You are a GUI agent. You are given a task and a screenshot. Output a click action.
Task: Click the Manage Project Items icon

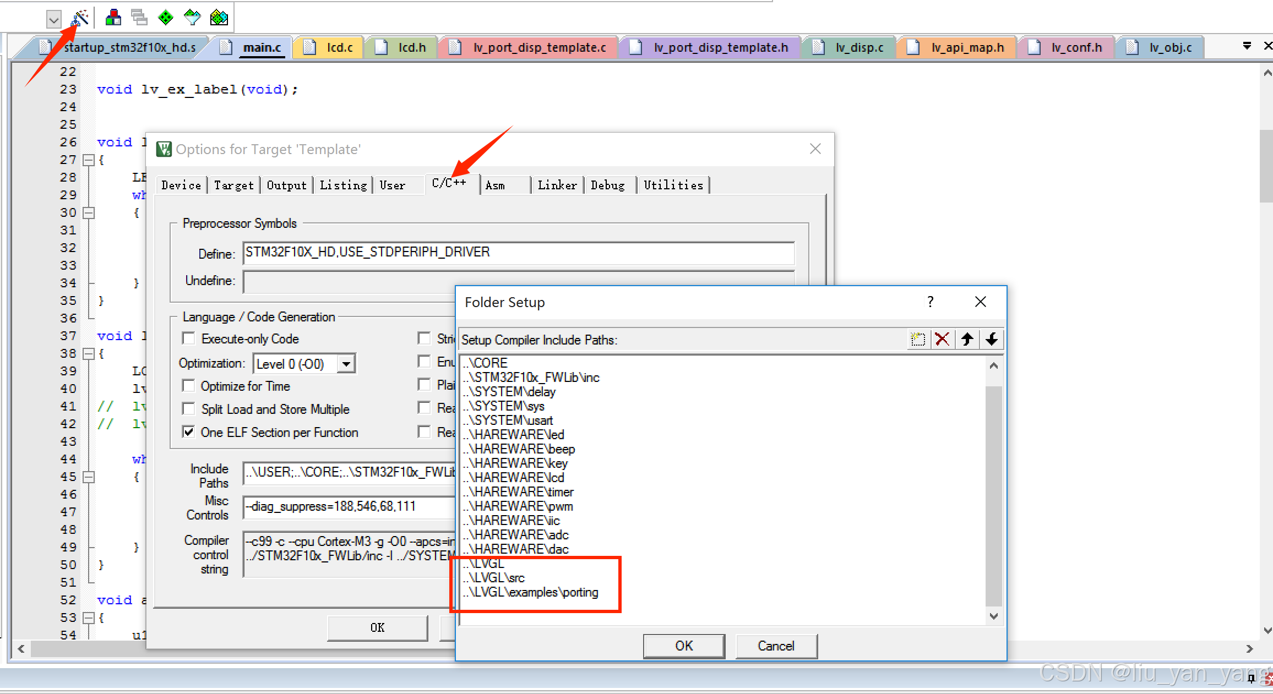click(113, 18)
